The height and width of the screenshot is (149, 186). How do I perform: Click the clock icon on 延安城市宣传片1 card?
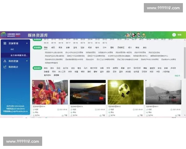[171, 110]
